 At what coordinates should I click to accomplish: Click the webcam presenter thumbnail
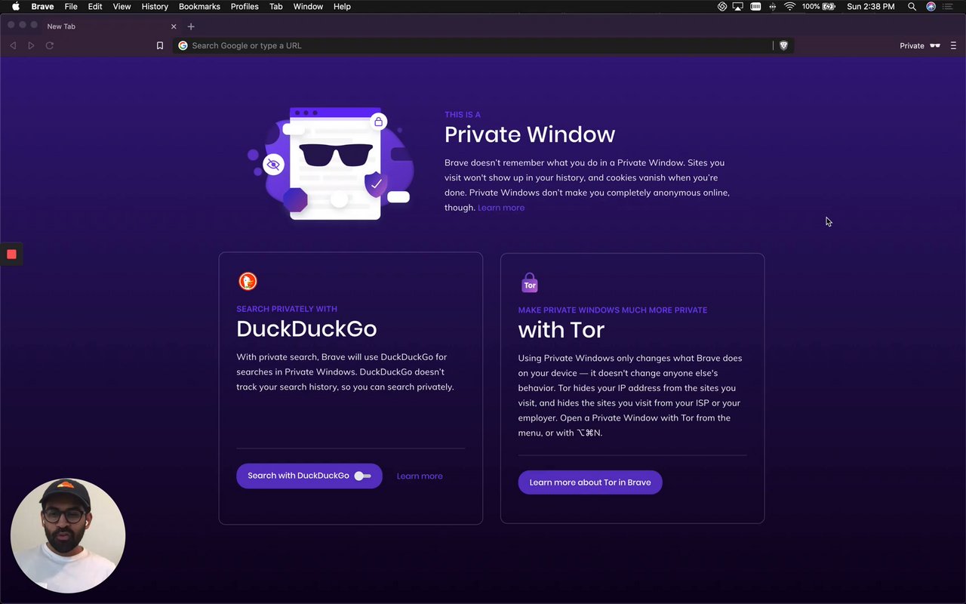tap(68, 536)
